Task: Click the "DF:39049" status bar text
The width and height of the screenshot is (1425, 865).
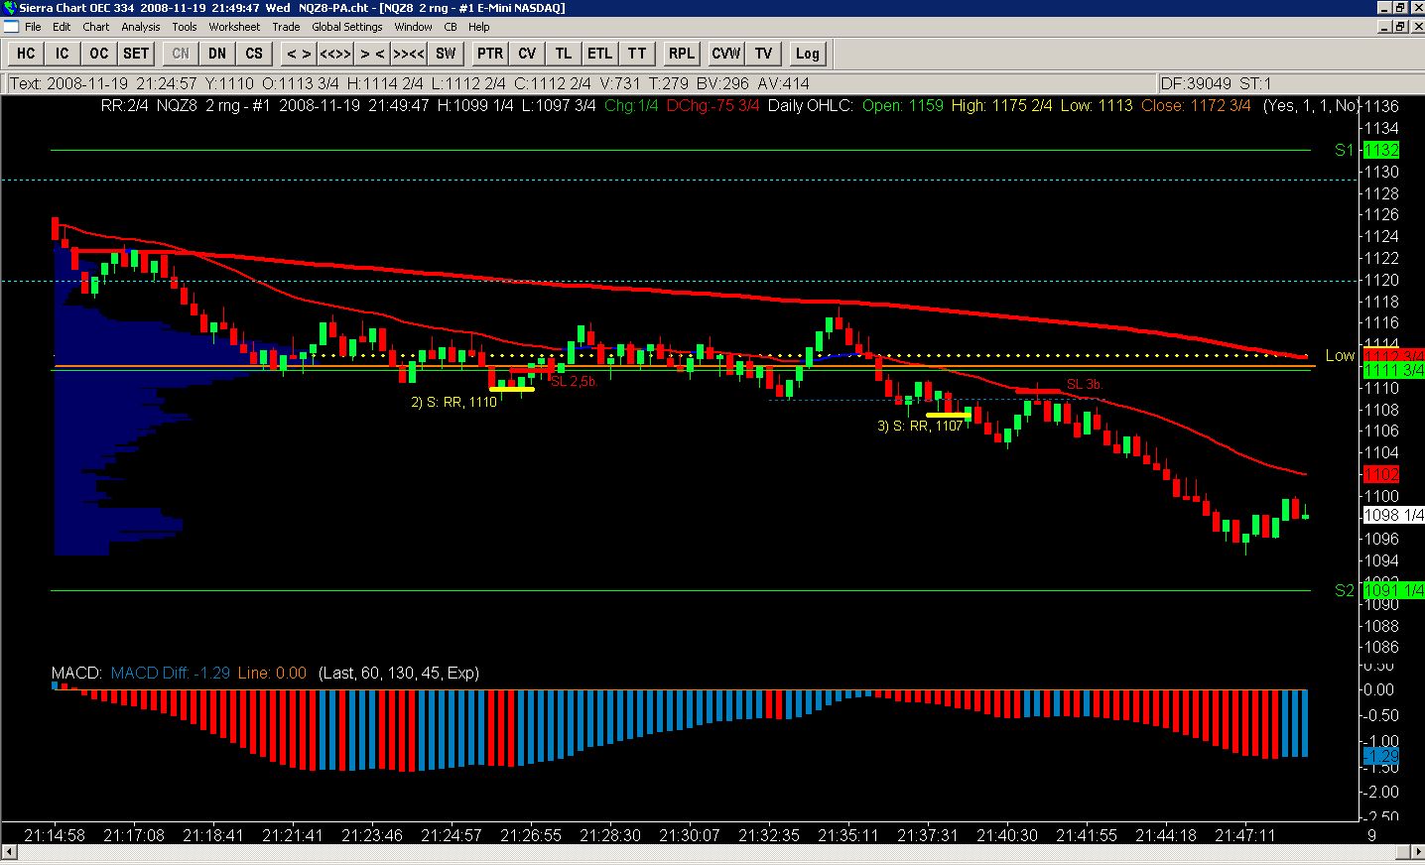Action: (x=1196, y=83)
